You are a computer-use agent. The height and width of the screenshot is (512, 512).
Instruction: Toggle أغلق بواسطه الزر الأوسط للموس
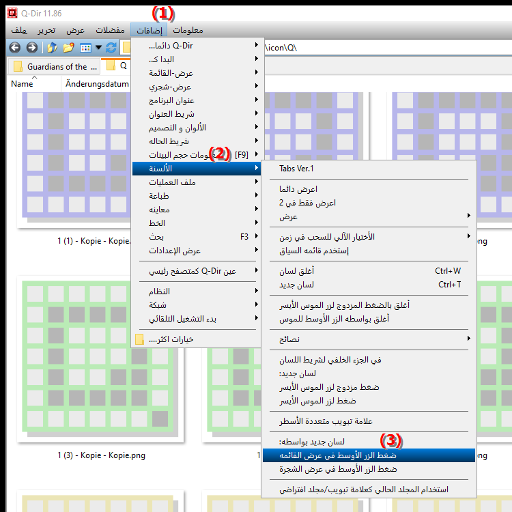[369, 319]
